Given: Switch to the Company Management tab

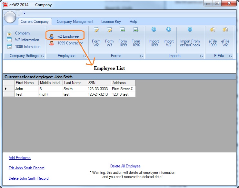Looking at the screenshot, I should coord(75,22).
